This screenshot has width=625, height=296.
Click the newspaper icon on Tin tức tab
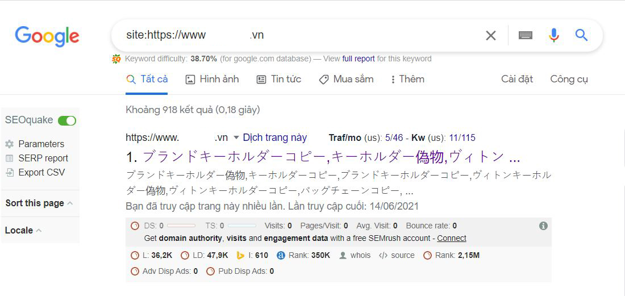pos(261,80)
